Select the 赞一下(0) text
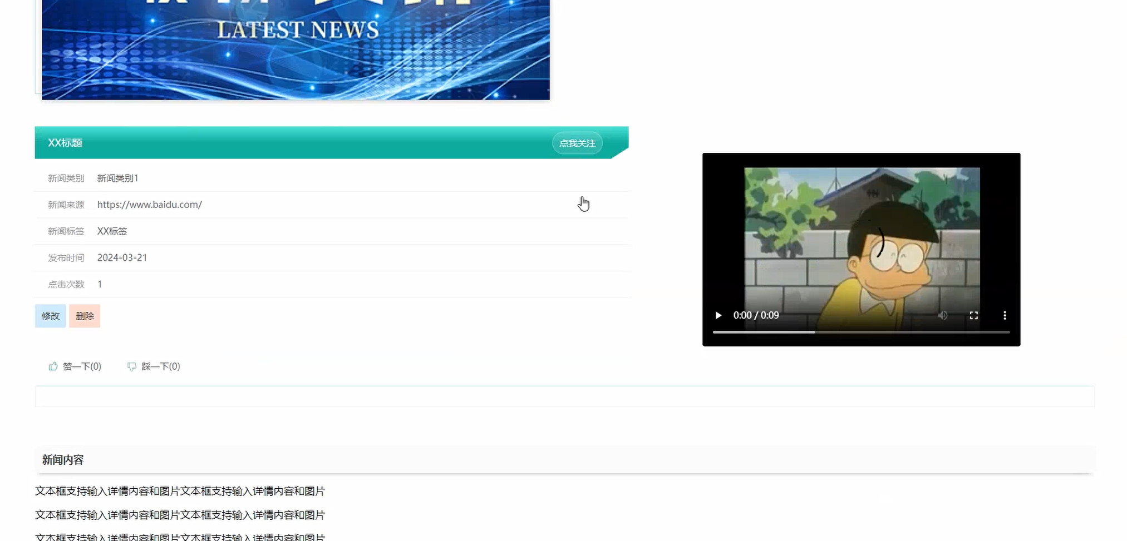 (82, 366)
